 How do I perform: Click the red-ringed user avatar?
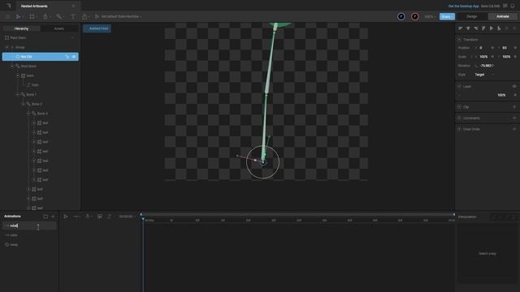(x=414, y=16)
